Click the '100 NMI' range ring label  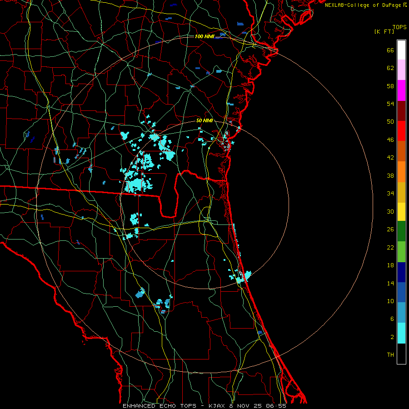click(204, 36)
